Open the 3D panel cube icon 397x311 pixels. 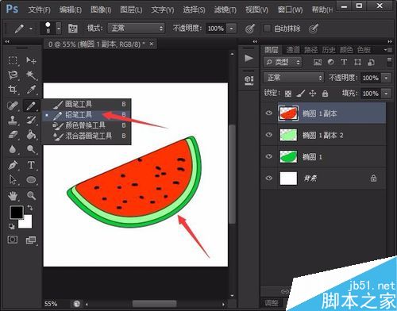(249, 80)
